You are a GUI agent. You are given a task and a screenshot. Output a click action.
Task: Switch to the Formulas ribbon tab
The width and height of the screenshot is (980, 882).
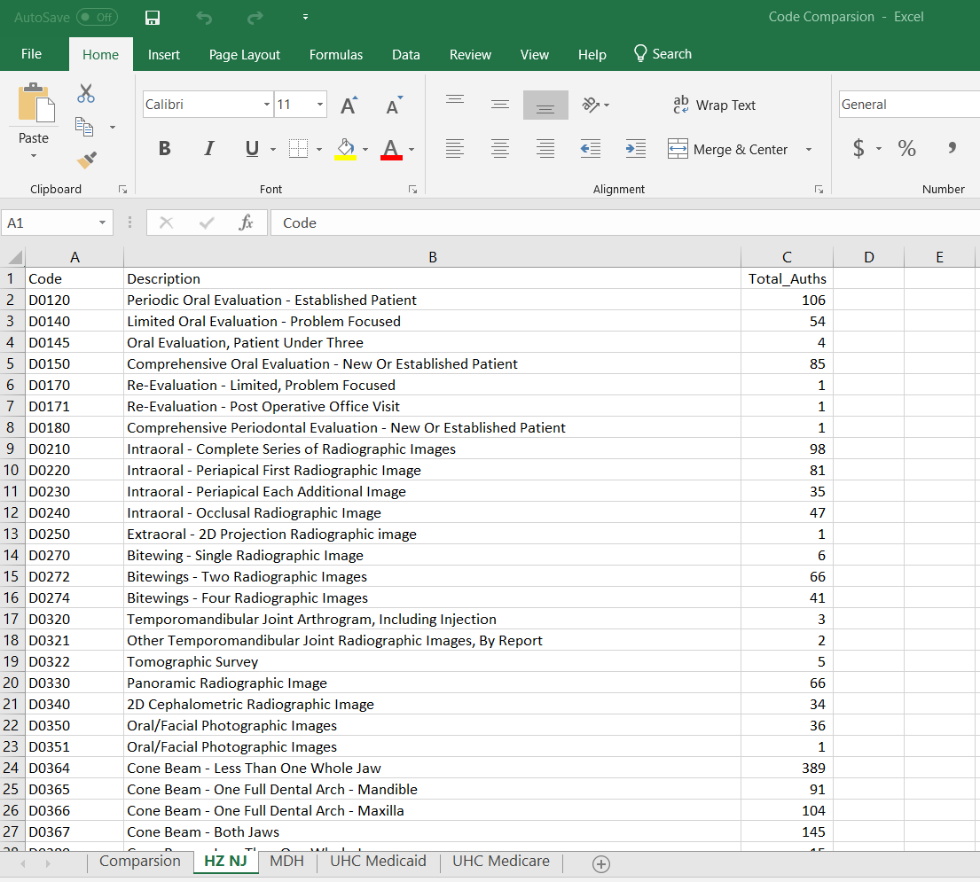pyautogui.click(x=336, y=54)
